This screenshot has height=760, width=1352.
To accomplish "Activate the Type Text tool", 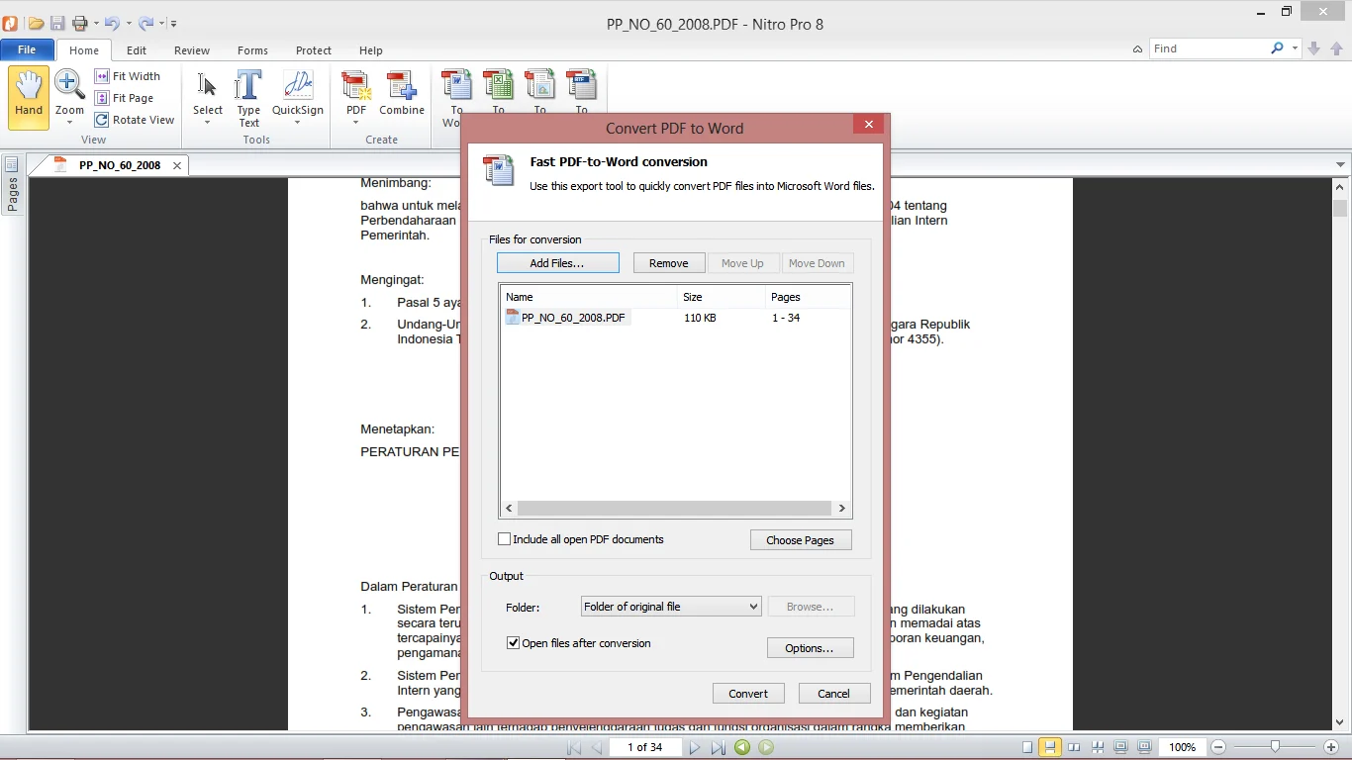I will pos(248,98).
